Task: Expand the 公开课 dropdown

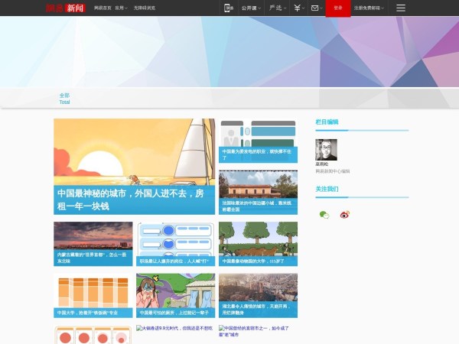Action: tap(249, 8)
